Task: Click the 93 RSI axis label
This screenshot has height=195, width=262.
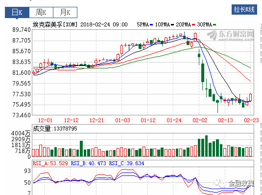Action: [27, 171]
